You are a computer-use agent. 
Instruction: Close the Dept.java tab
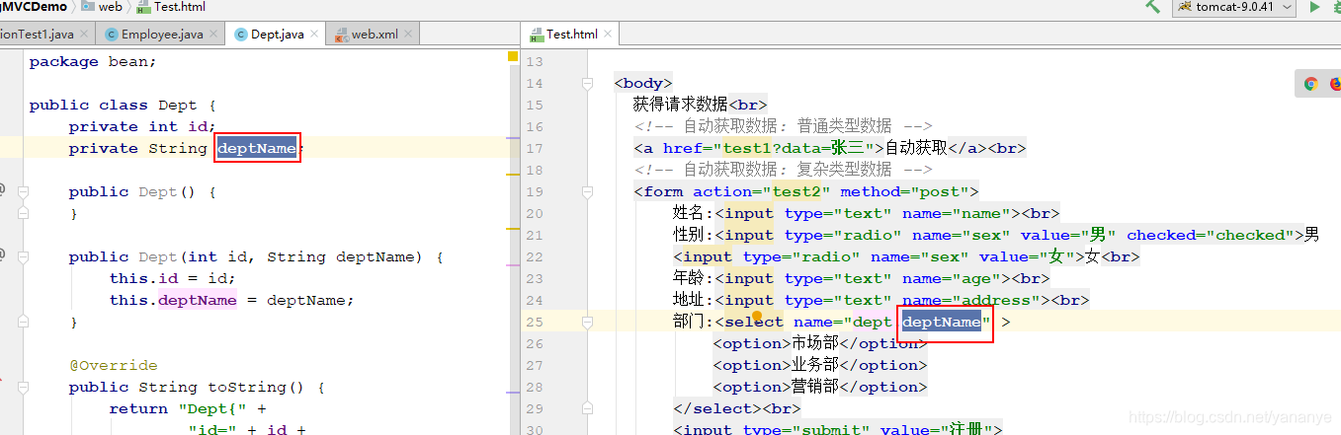(x=316, y=35)
